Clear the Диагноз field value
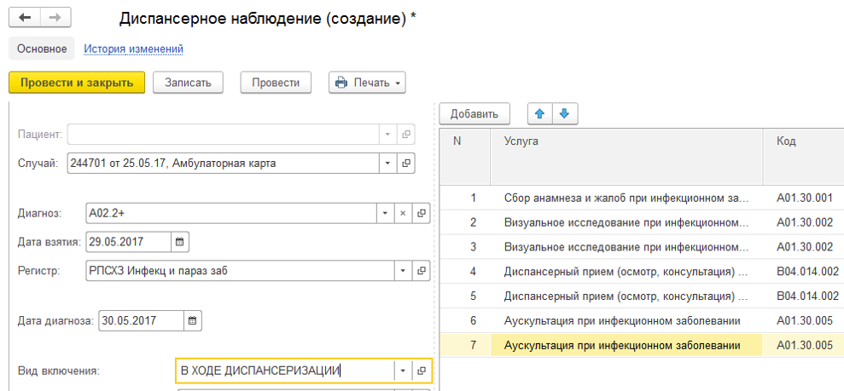This screenshot has width=844, height=391. pyautogui.click(x=404, y=214)
